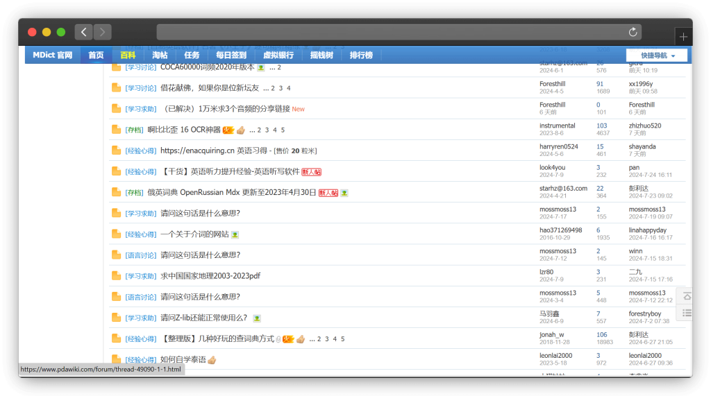711x396 pixels.
Task: Click image attachment icon on OpenRussian thread
Action: (344, 193)
